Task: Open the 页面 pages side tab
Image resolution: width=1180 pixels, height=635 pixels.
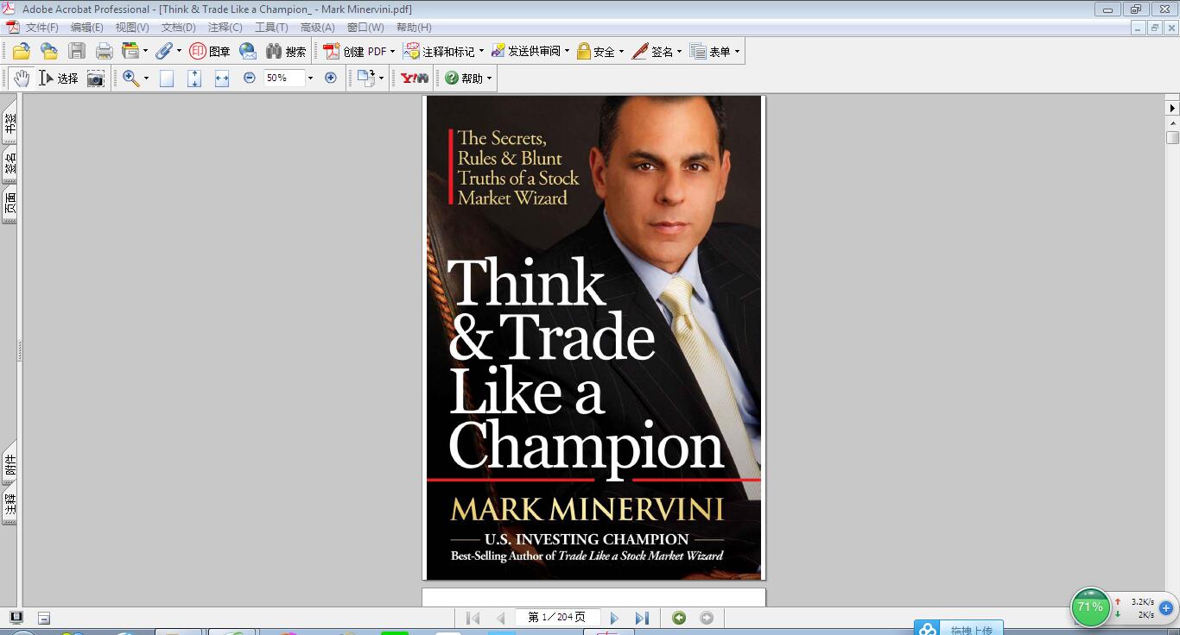Action: pos(10,204)
